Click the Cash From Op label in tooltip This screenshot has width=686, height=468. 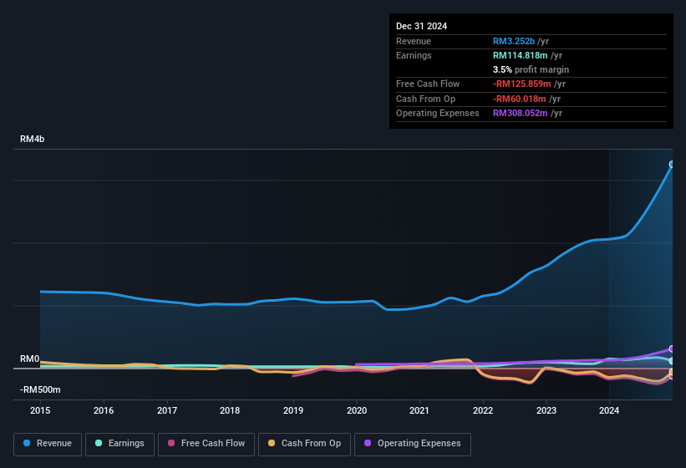click(x=425, y=99)
